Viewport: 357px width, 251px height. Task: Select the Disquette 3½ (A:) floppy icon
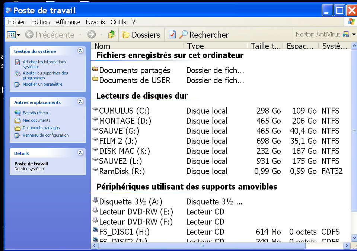[95, 201]
